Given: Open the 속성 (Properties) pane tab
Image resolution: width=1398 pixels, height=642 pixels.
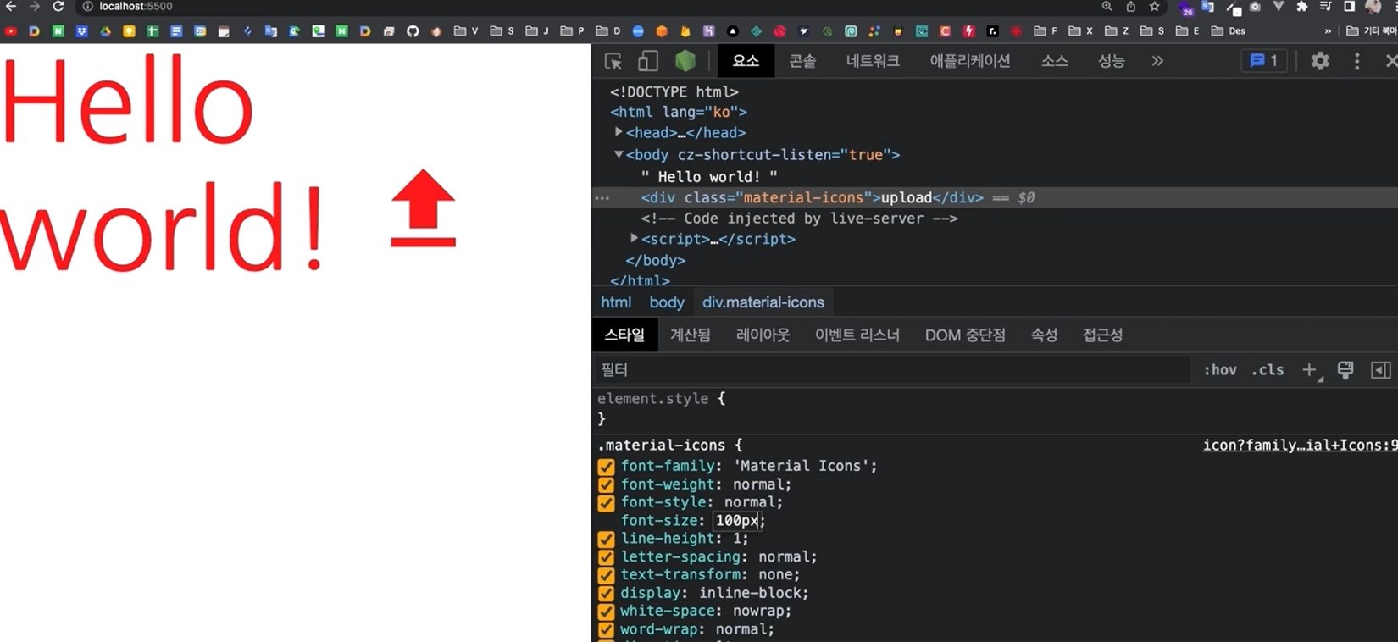Looking at the screenshot, I should pos(1044,335).
